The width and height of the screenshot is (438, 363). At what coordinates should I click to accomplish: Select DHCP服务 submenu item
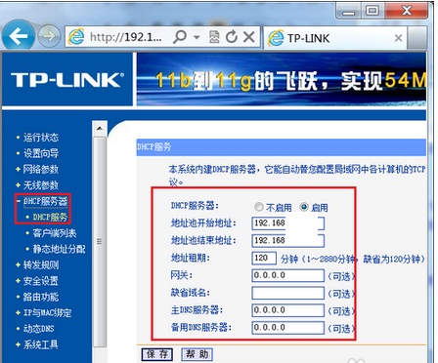50,217
